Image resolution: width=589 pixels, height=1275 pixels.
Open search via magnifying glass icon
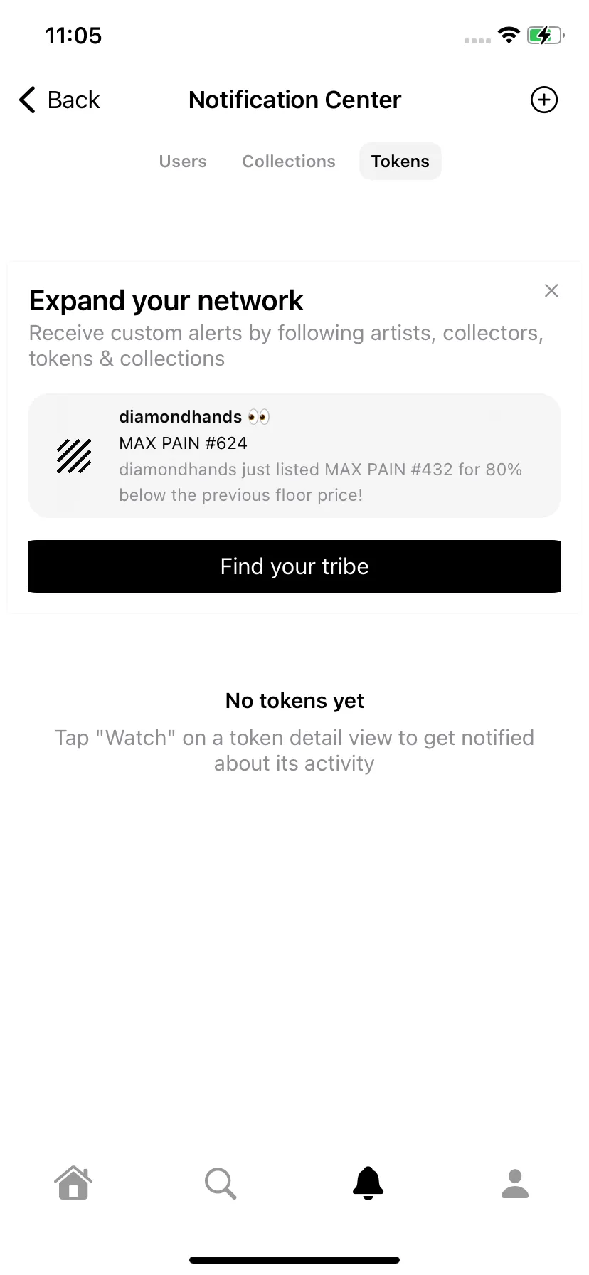(221, 1183)
